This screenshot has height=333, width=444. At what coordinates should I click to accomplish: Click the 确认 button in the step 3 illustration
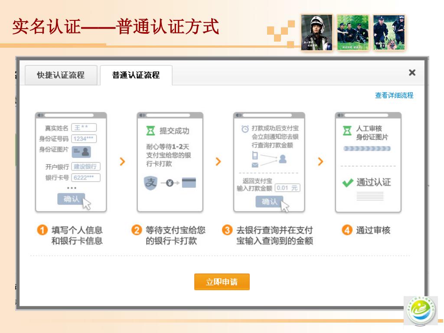tap(269, 201)
